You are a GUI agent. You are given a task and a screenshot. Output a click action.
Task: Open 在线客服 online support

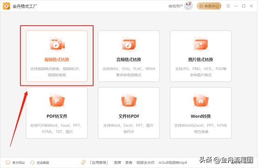[x=43, y=163]
